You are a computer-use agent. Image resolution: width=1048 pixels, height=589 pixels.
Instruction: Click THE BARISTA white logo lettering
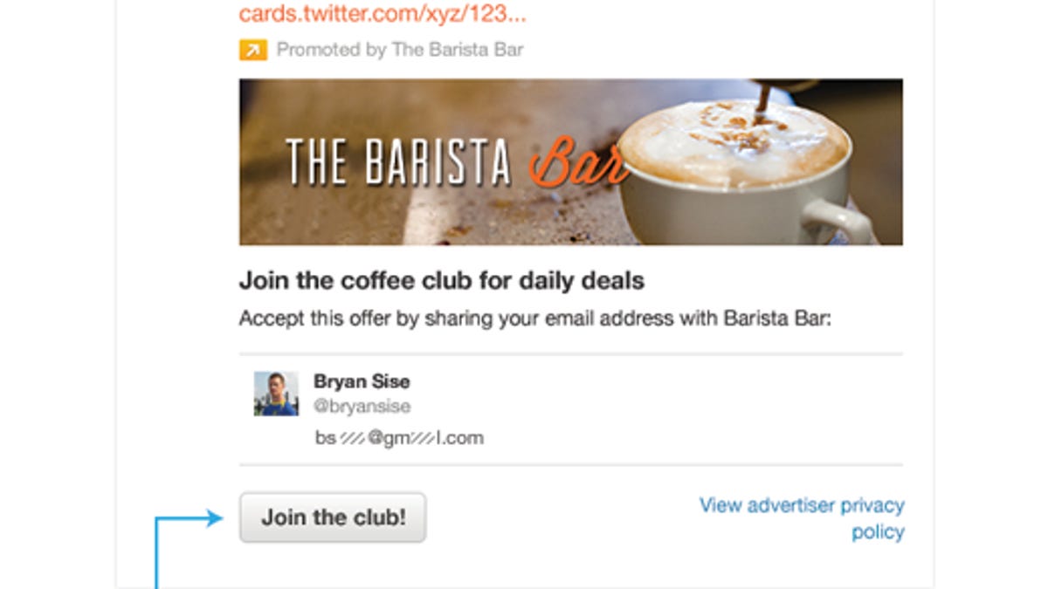399,163
